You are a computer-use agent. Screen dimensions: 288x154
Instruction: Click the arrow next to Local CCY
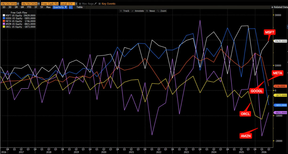[x=76, y=4]
